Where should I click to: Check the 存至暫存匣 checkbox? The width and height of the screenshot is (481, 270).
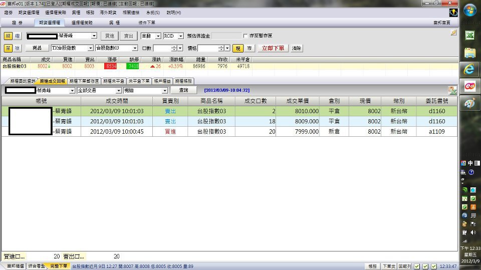pyautogui.click(x=245, y=36)
